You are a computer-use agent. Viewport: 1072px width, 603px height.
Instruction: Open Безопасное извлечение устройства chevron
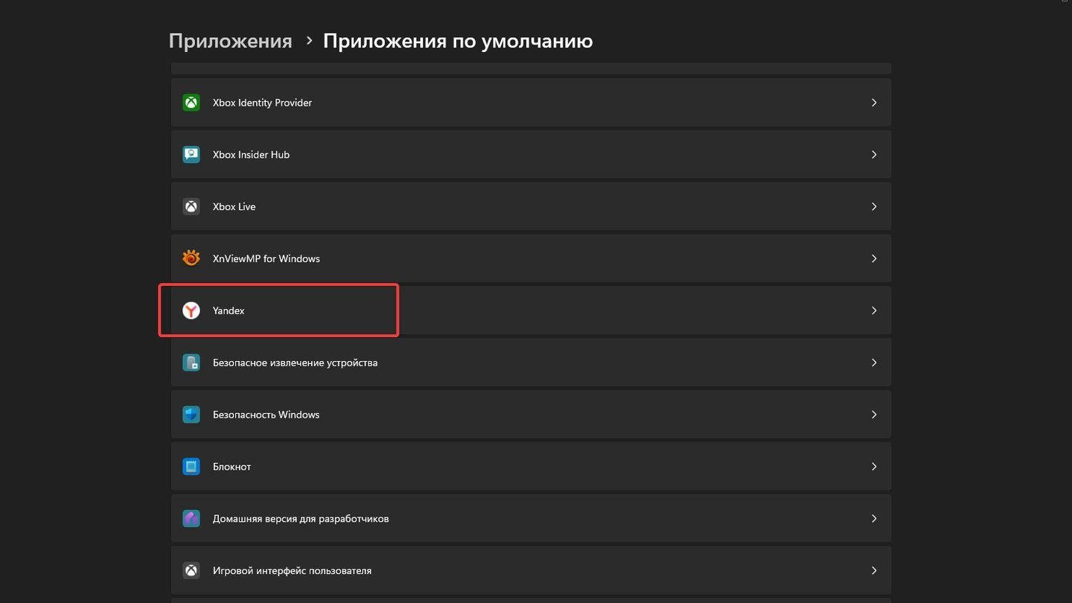874,363
